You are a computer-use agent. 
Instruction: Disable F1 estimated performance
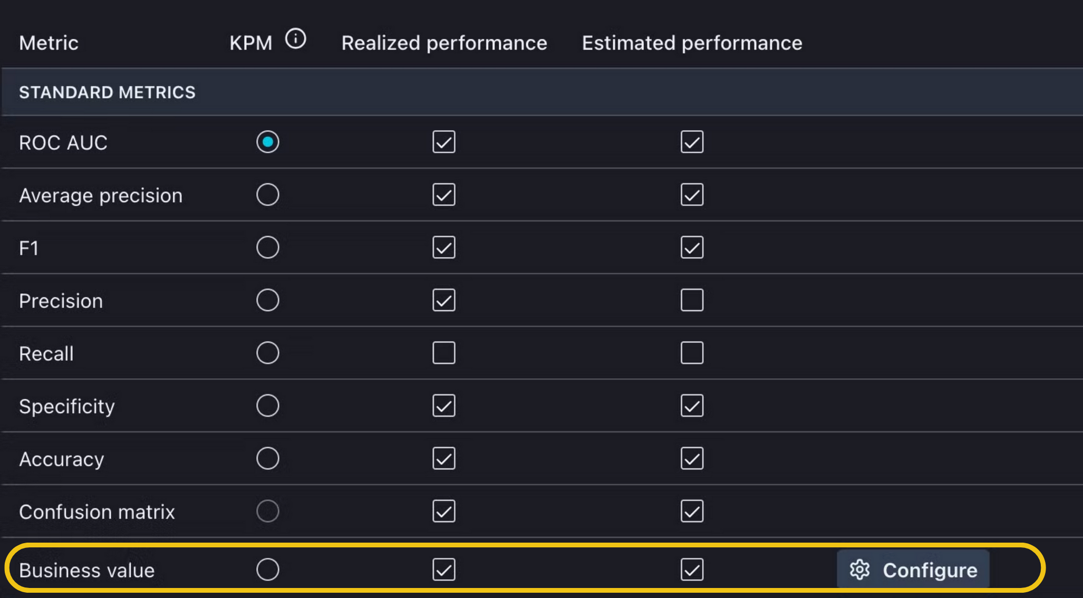(691, 247)
